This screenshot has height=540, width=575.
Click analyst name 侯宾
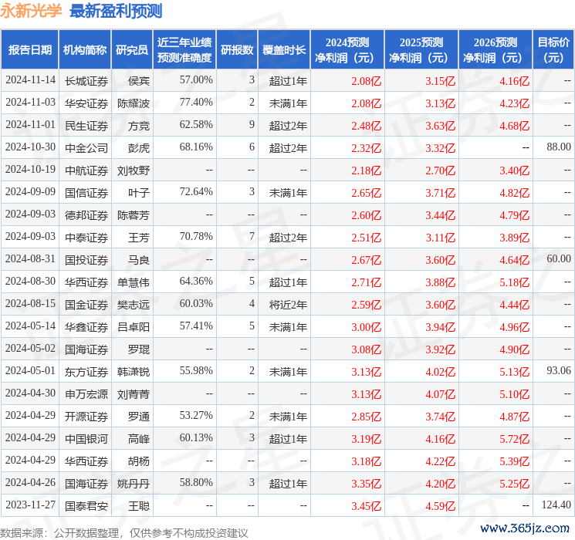(139, 81)
